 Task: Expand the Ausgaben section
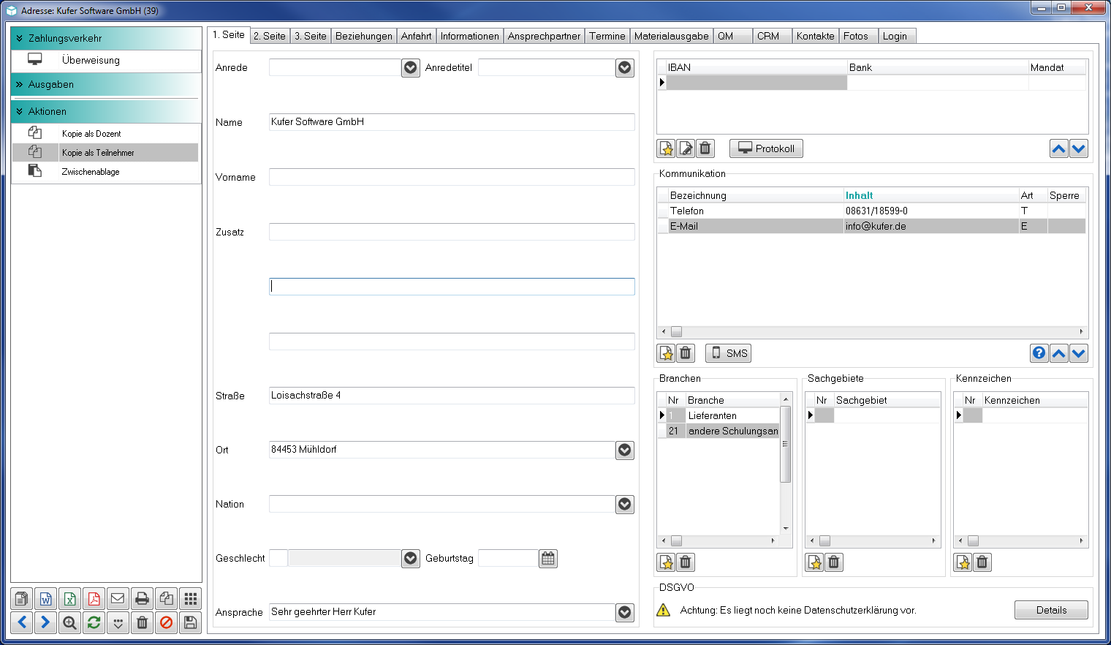105,85
